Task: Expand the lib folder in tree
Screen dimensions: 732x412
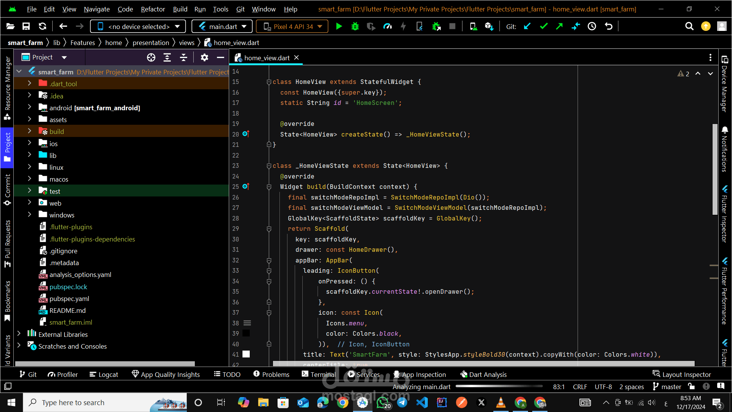Action: click(30, 155)
